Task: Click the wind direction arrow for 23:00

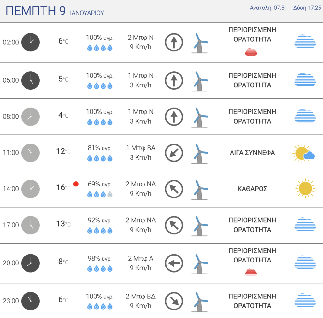Action: [174, 301]
